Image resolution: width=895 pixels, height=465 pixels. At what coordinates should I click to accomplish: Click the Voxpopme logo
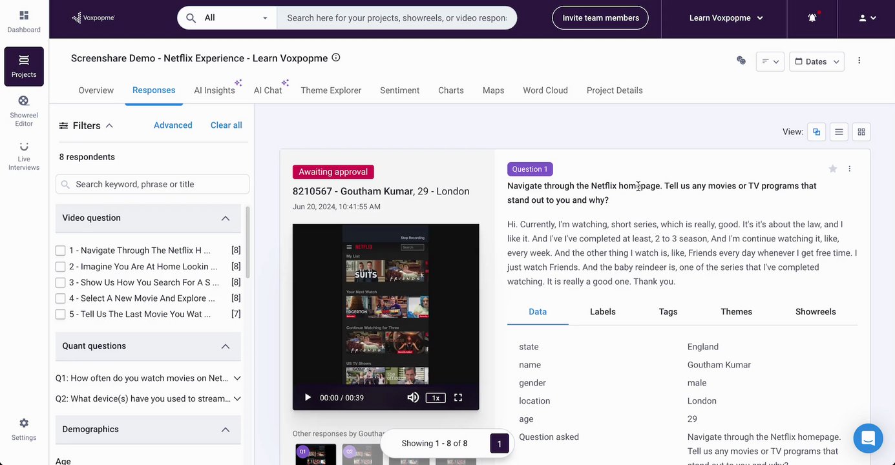[x=93, y=18]
